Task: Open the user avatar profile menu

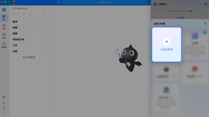Action: coord(4,10)
